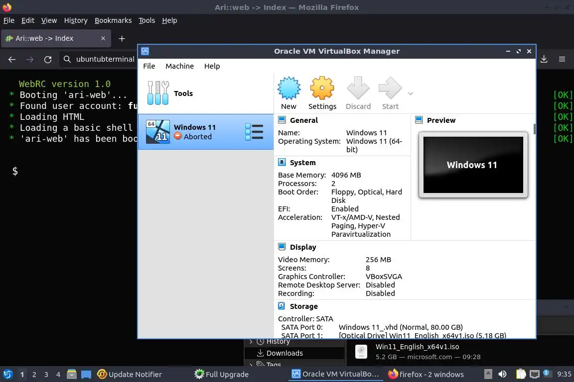Expand the History row in the library tree
574x382 pixels.
click(251, 341)
